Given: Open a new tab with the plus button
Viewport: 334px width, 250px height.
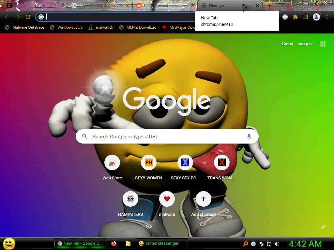Looking at the screenshot, I should point(269,6).
